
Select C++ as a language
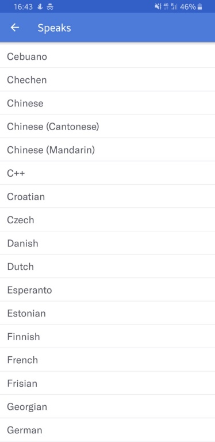107,173
